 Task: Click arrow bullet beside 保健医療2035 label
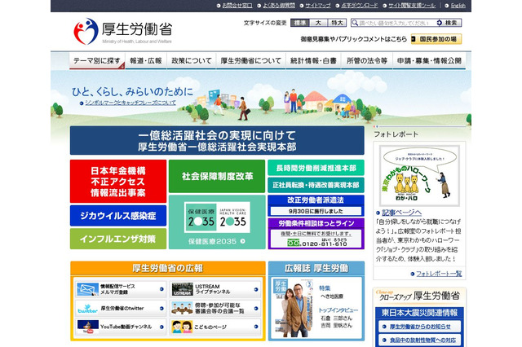pos(243,241)
